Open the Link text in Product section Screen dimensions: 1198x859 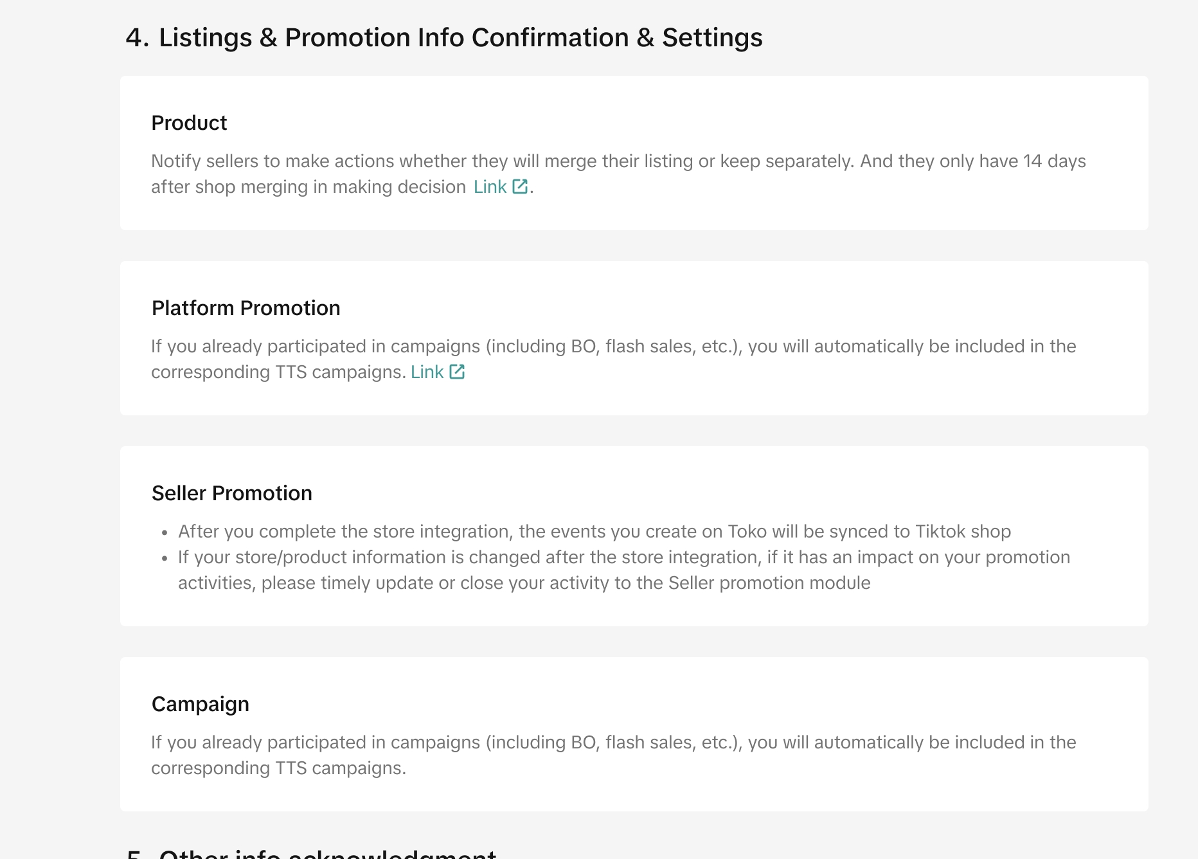(x=490, y=187)
